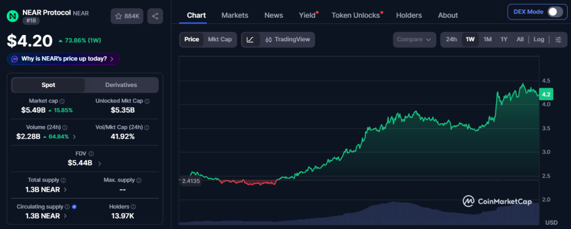This screenshot has width=571, height=229.
Task: Click the Total supply info icon
Action: click(64, 180)
